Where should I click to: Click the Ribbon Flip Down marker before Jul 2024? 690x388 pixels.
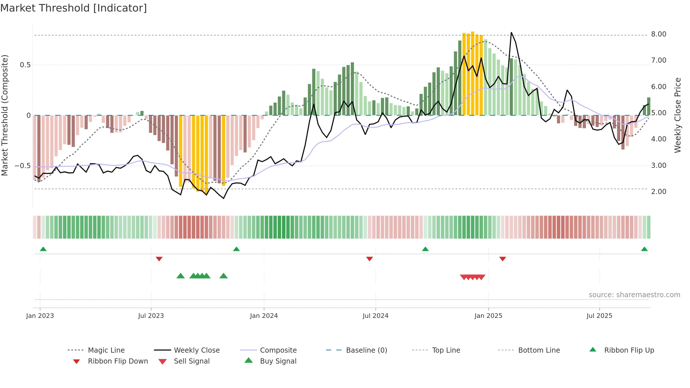click(x=369, y=259)
